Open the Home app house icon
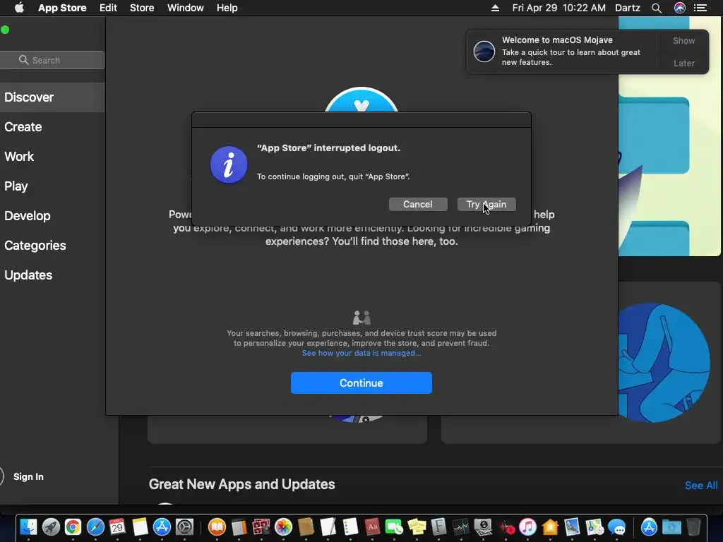Viewport: 723px width, 542px height. 550,526
